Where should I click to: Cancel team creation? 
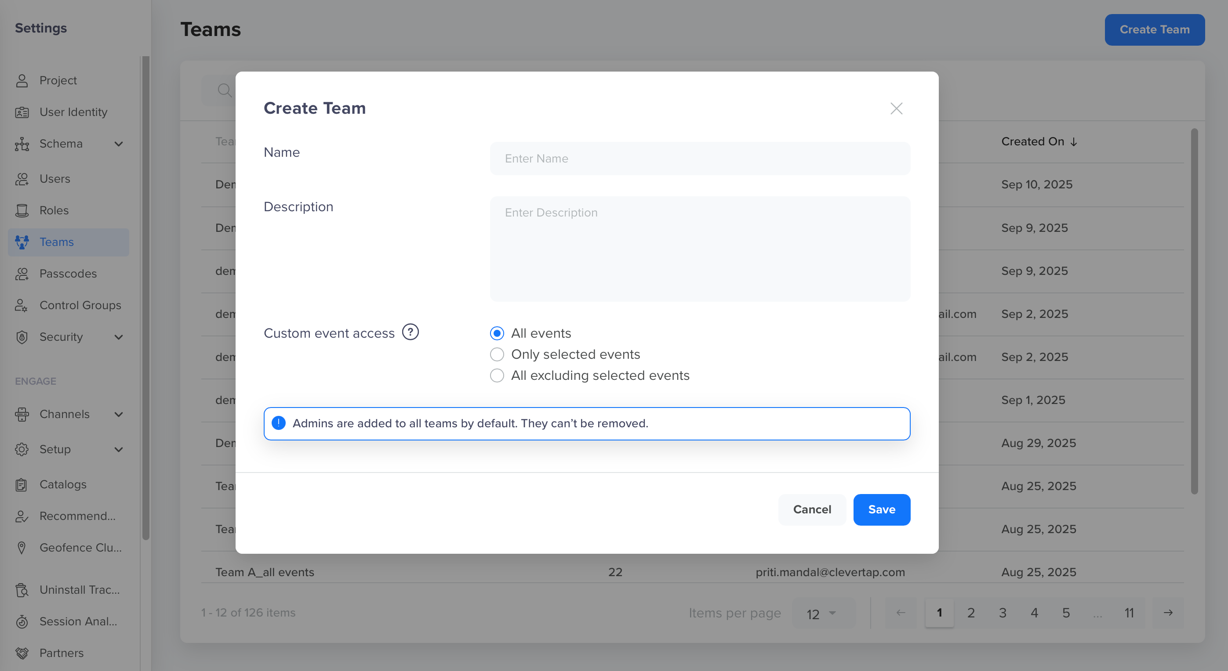pyautogui.click(x=812, y=509)
